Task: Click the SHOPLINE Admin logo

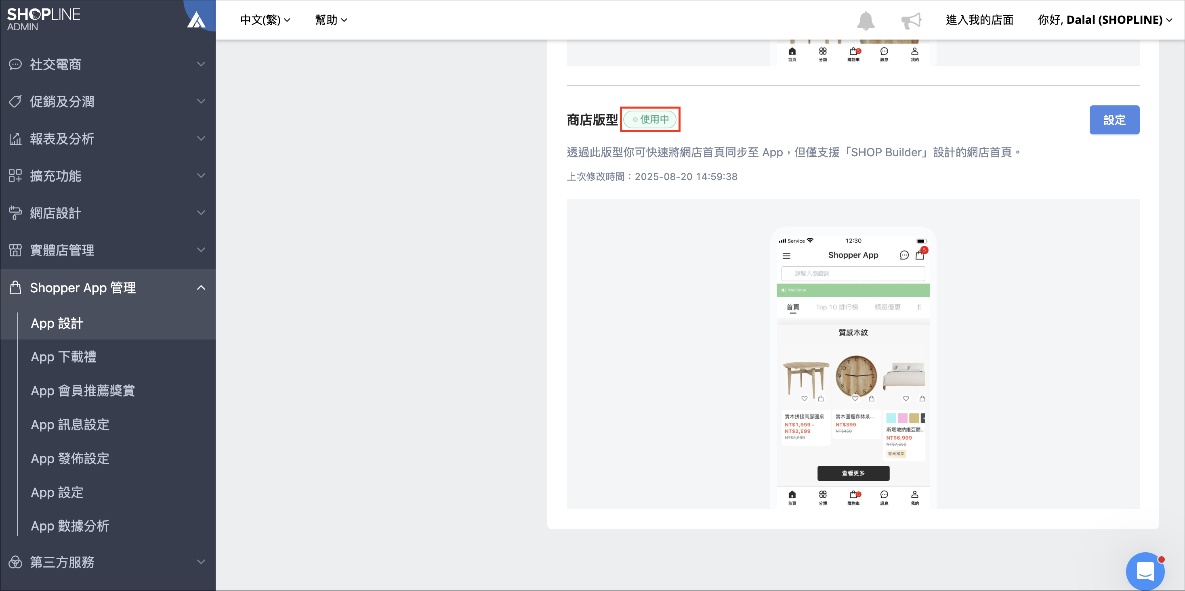Action: tap(44, 19)
